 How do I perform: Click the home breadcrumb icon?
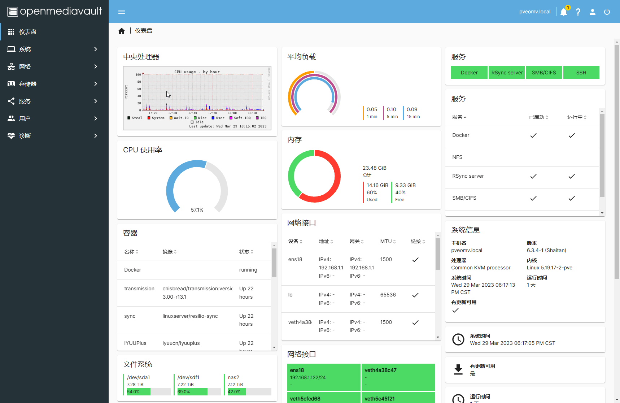[x=122, y=31]
